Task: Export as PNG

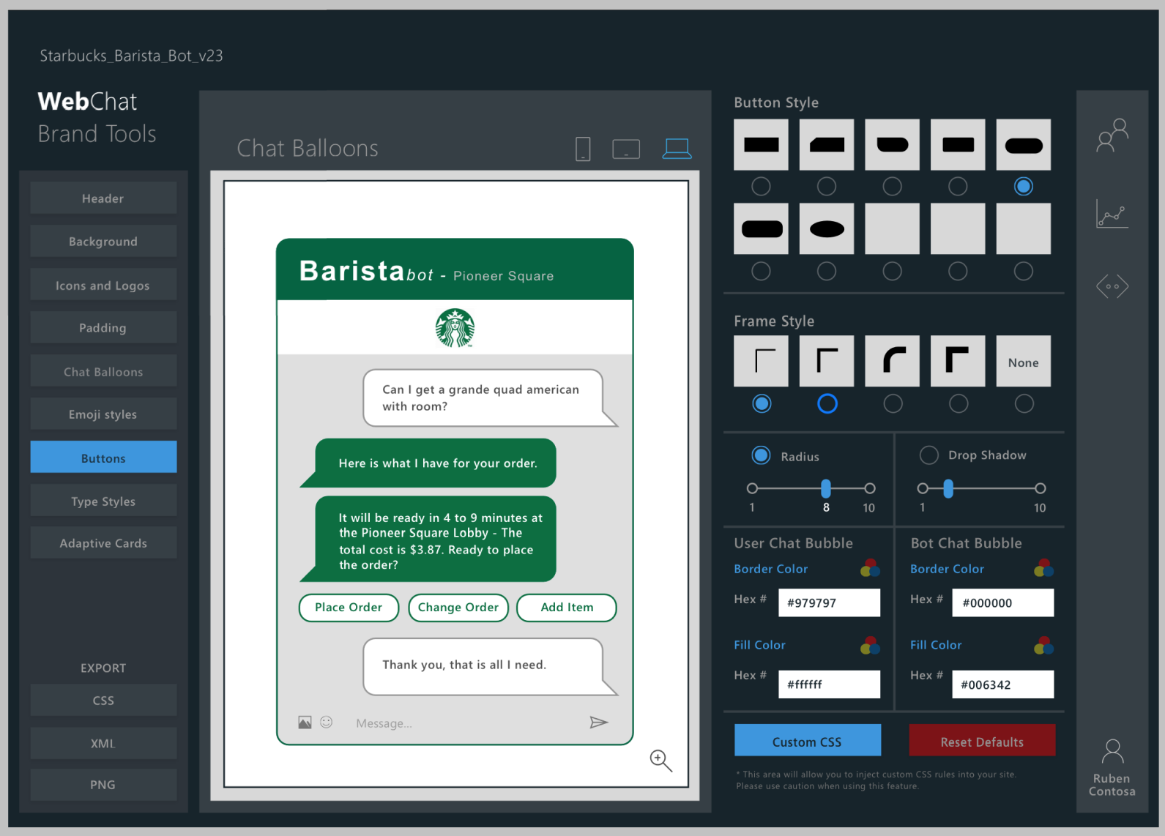Action: tap(103, 785)
